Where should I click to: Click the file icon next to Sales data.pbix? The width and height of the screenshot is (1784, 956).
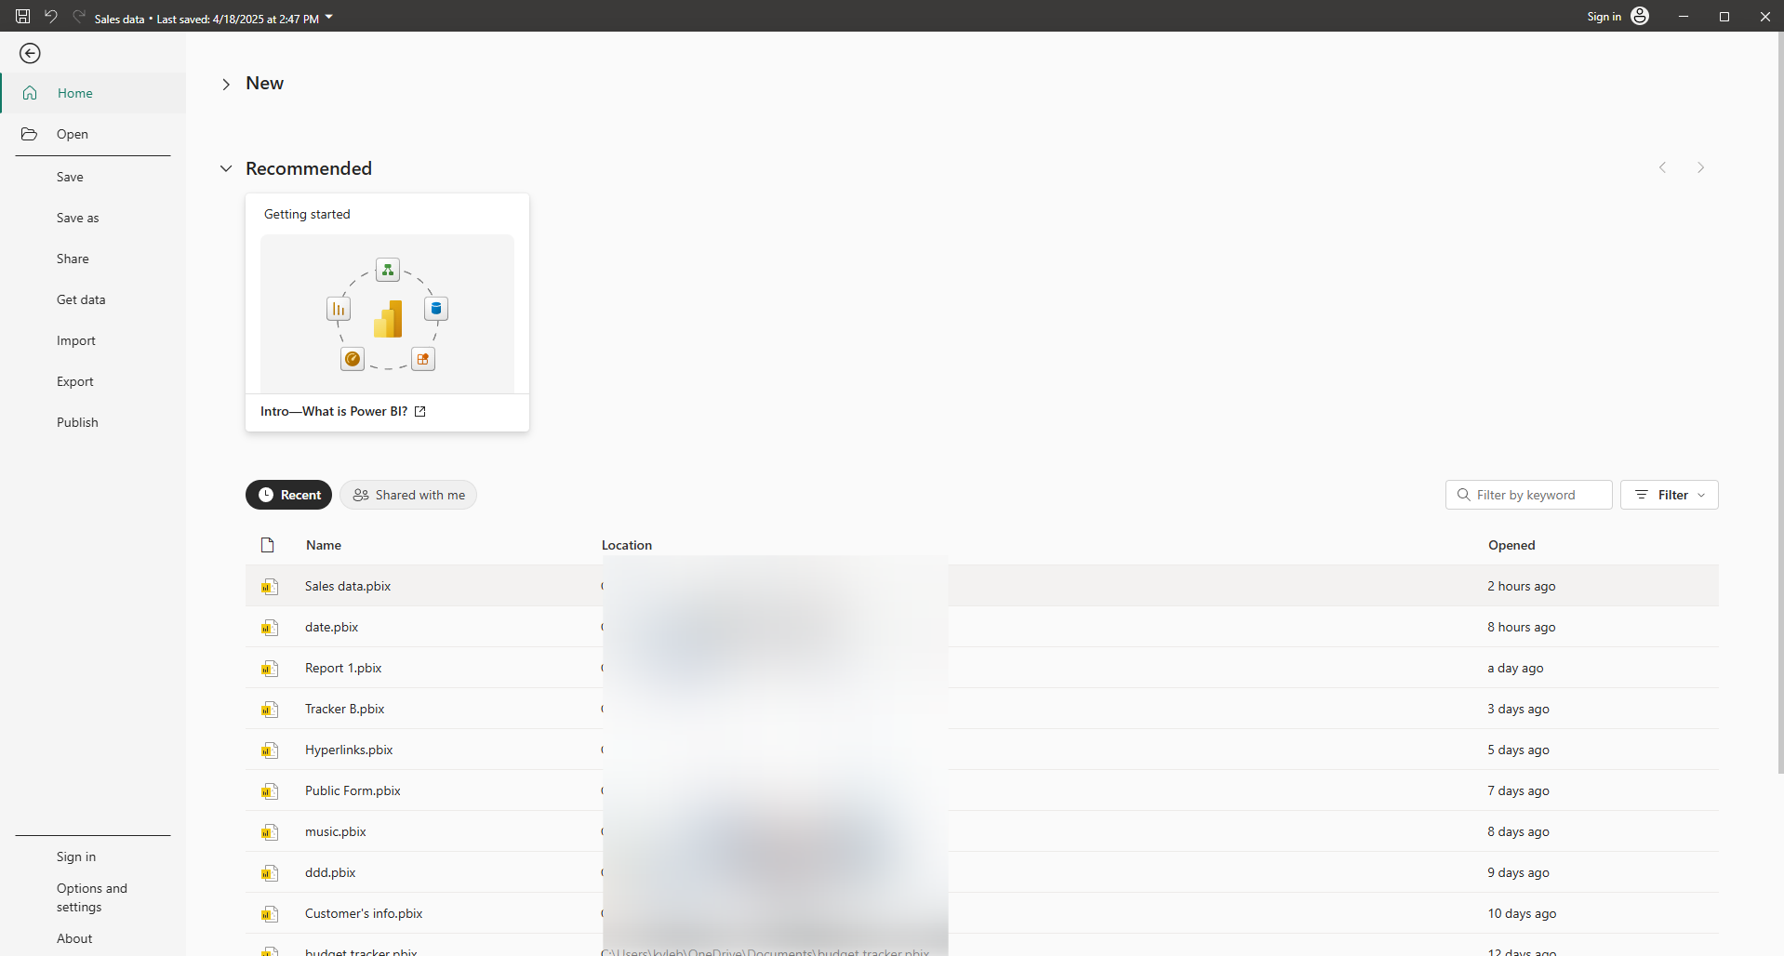coord(269,587)
